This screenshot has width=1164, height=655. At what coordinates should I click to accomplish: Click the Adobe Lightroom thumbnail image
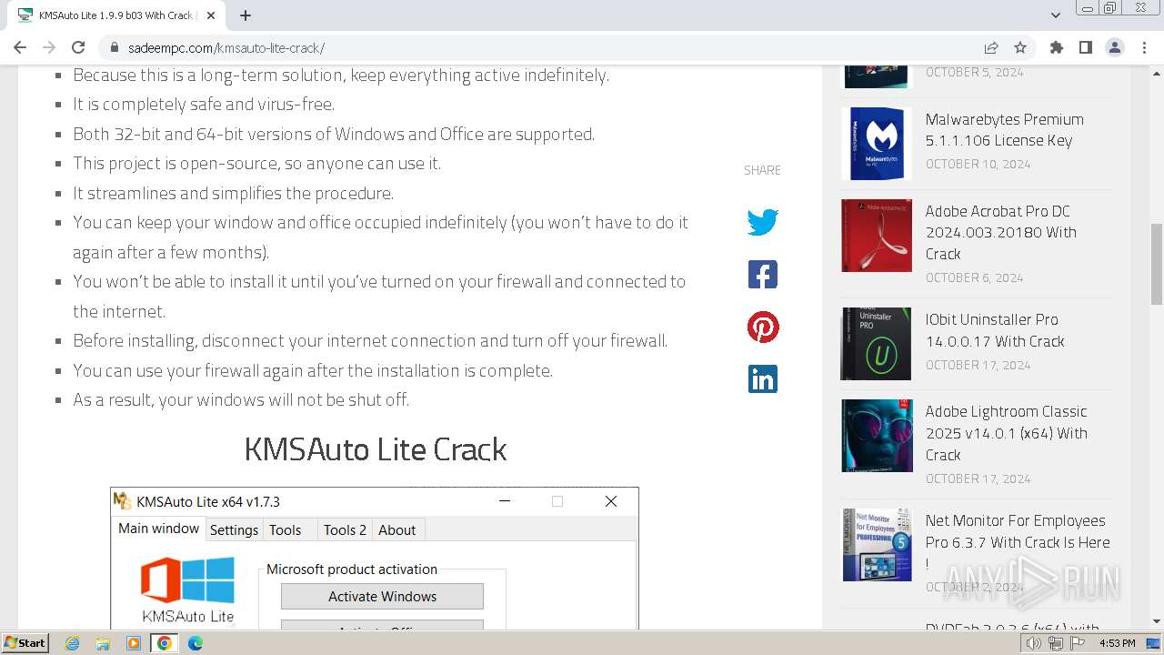tap(876, 435)
